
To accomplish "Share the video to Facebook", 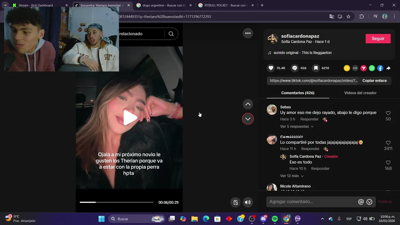I will pos(380,68).
